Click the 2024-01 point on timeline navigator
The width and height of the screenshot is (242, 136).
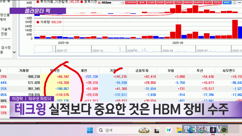[x=132, y=50]
